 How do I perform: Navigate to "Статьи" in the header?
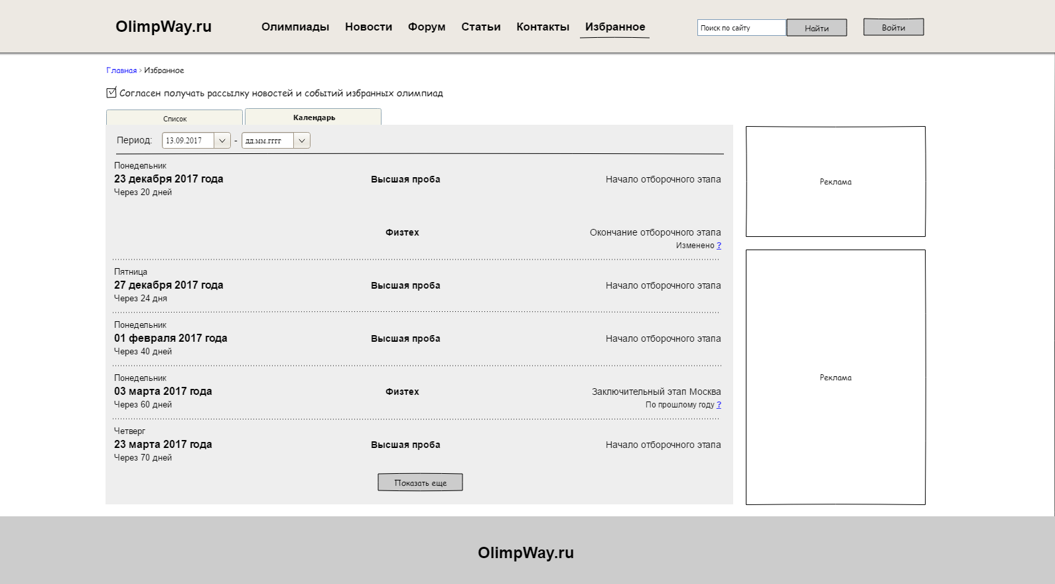481,27
